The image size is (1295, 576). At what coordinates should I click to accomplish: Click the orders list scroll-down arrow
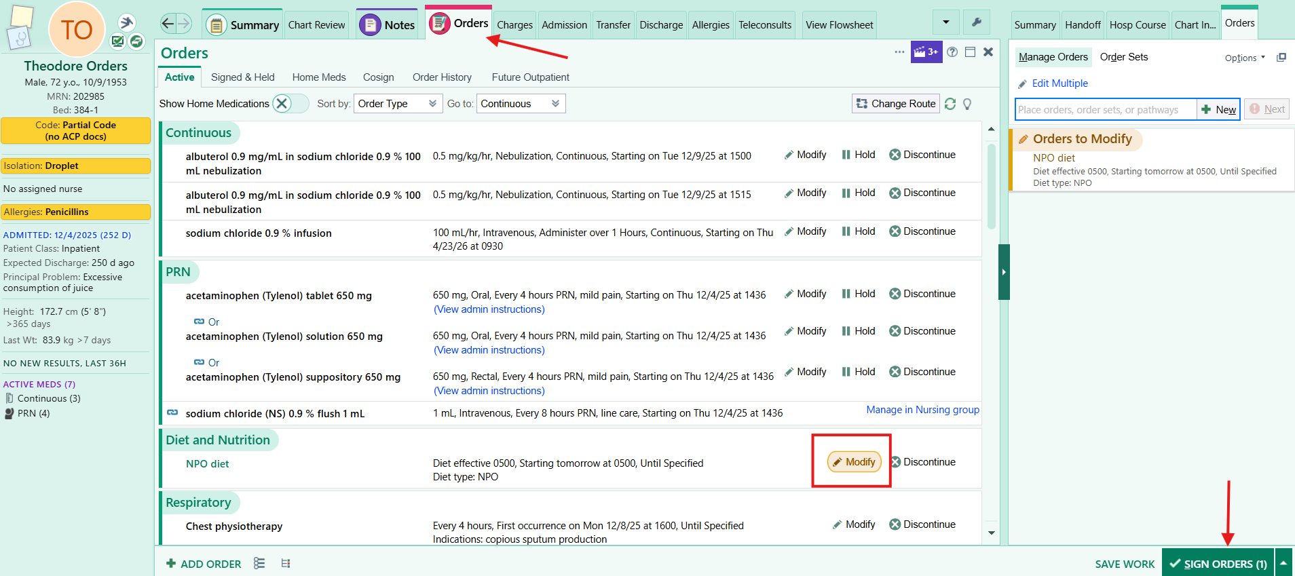[x=992, y=533]
